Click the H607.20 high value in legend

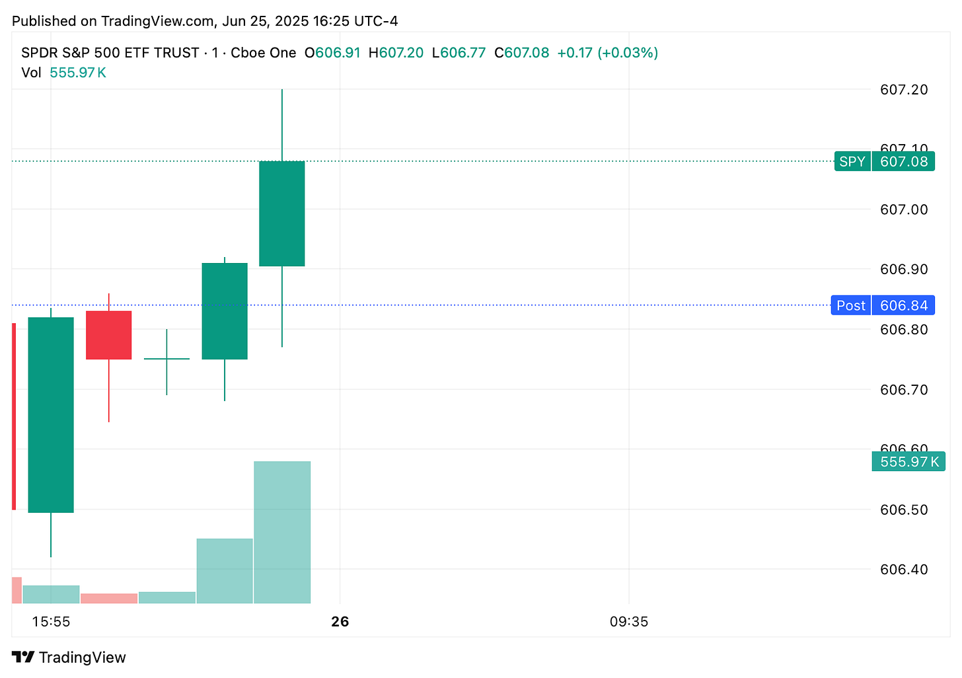click(396, 53)
